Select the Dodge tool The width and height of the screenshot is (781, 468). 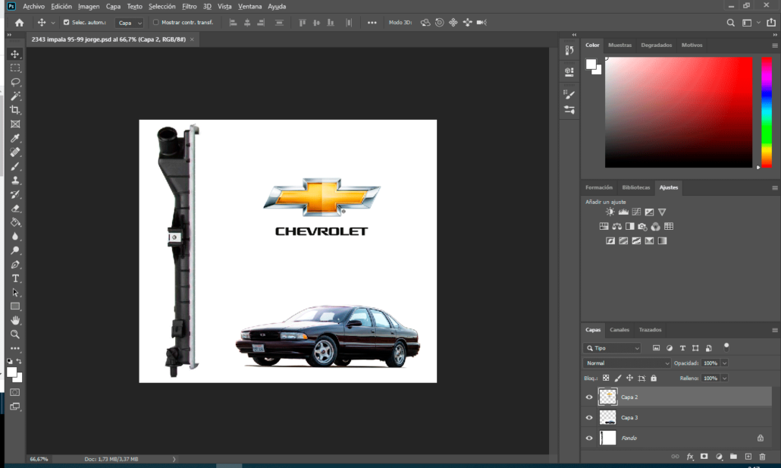click(x=15, y=250)
